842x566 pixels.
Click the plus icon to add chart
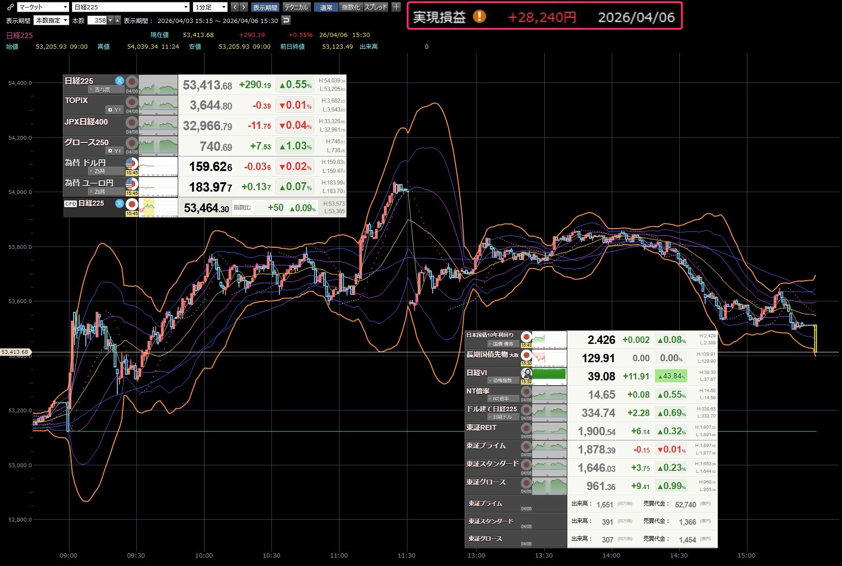396,7
